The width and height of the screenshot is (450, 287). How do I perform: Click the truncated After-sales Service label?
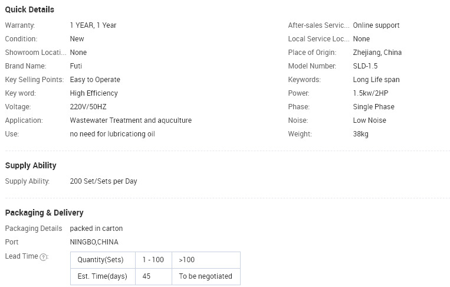point(318,25)
